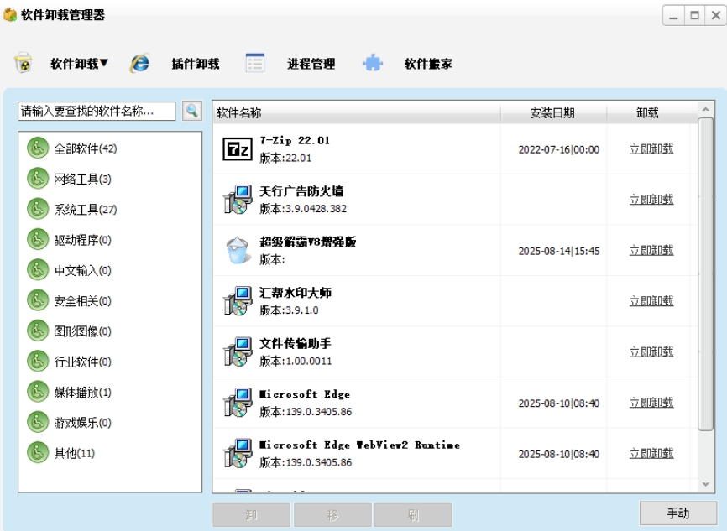Click green icon beside 中文输入(0)
This screenshot has height=531, width=727.
[38, 270]
